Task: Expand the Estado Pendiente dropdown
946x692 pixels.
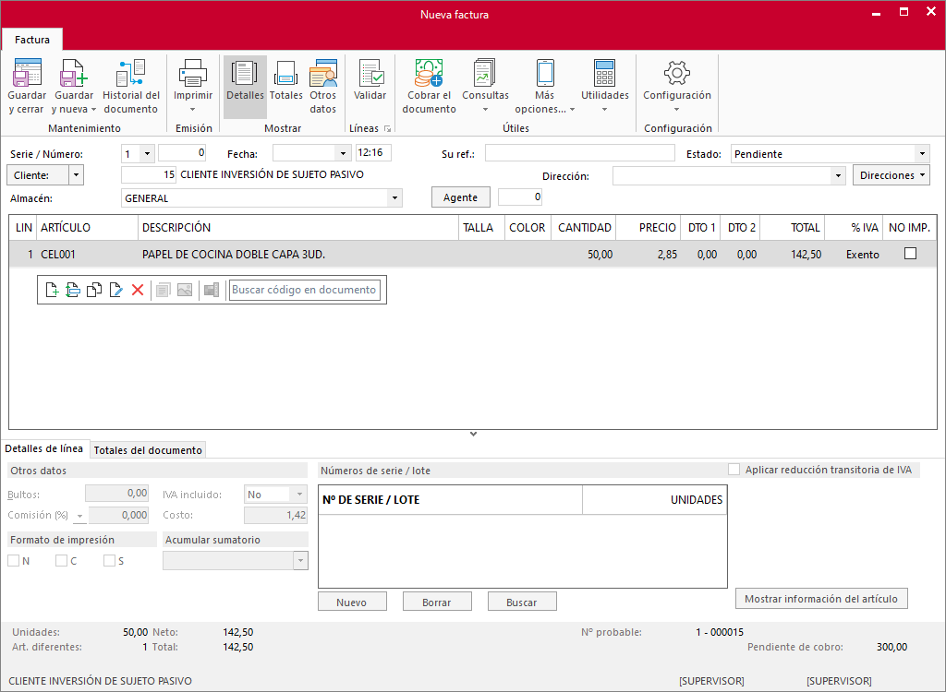Action: pos(922,154)
